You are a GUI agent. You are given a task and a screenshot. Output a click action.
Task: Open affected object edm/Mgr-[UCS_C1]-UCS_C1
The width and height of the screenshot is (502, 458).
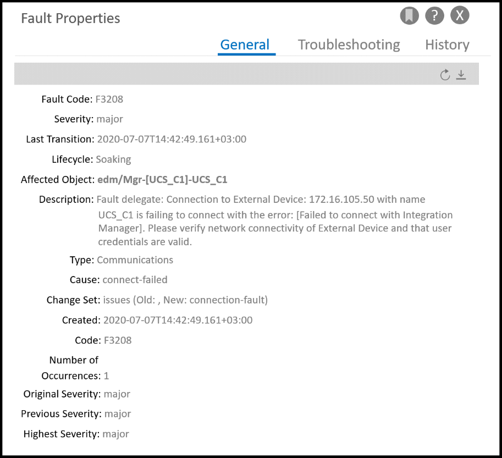point(162,179)
